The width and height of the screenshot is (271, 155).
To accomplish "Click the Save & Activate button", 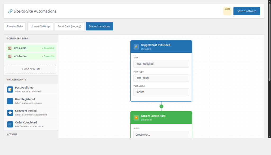I will [247, 11].
